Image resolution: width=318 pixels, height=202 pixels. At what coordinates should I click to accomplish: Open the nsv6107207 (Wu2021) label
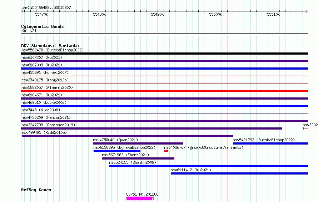[x=42, y=57]
